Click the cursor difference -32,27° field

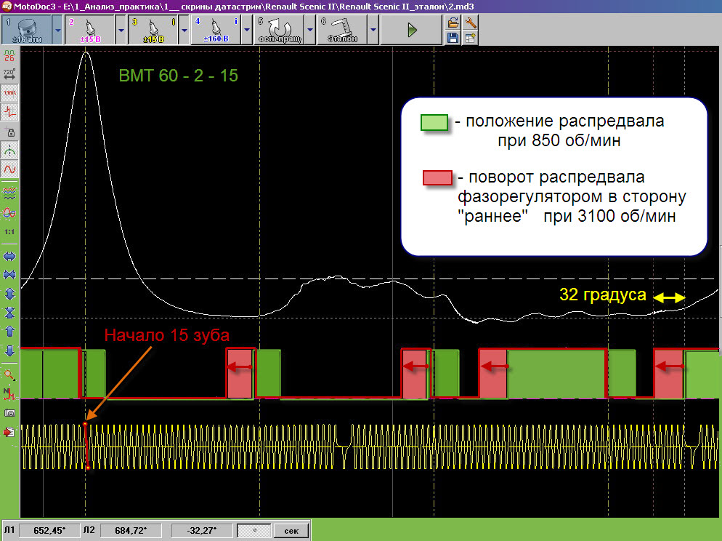tap(202, 530)
